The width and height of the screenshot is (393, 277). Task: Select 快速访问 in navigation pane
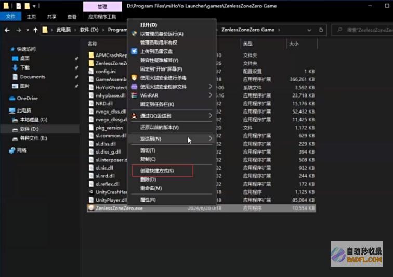27,49
